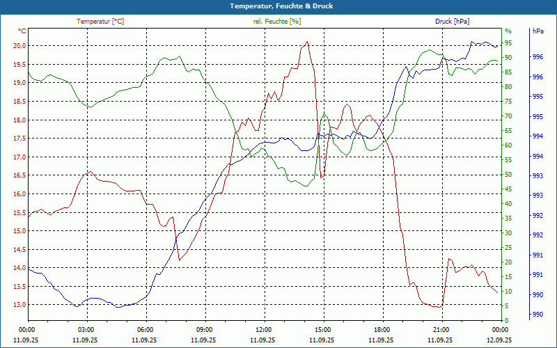Select the blue Druck [hPa] legend label
557x348 pixels.
[x=452, y=22]
